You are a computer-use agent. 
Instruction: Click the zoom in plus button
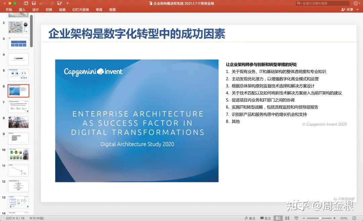point(334,218)
